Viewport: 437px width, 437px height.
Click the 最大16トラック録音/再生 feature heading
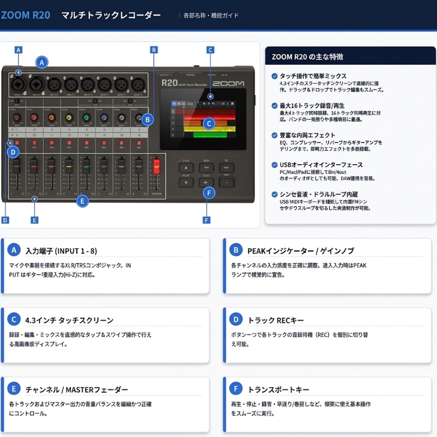(x=312, y=106)
